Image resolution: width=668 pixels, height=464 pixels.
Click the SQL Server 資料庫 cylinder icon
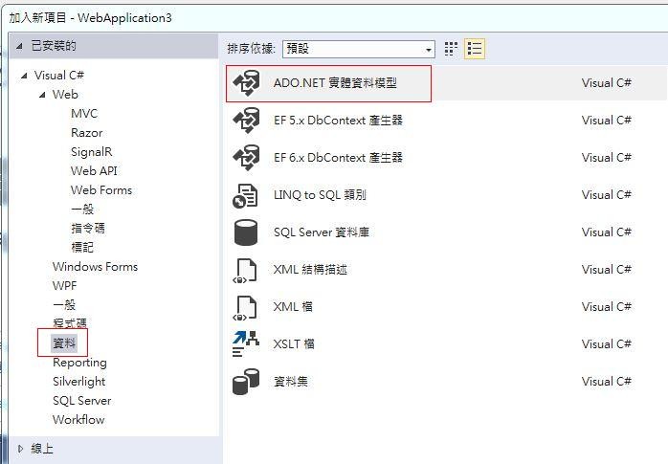pyautogui.click(x=245, y=232)
